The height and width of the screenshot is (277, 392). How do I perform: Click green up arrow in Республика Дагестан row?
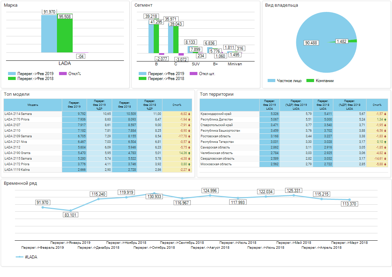[385, 119]
